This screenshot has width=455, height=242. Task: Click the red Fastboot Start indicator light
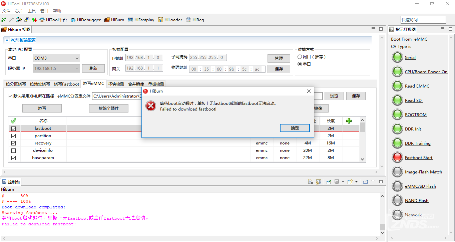pyautogui.click(x=397, y=157)
